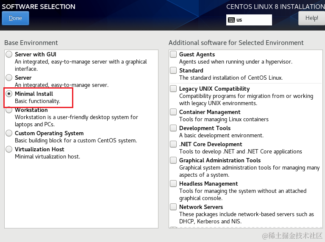This screenshot has width=325, height=242.
Task: Select the Minimal Install radio option
Action: click(9, 94)
